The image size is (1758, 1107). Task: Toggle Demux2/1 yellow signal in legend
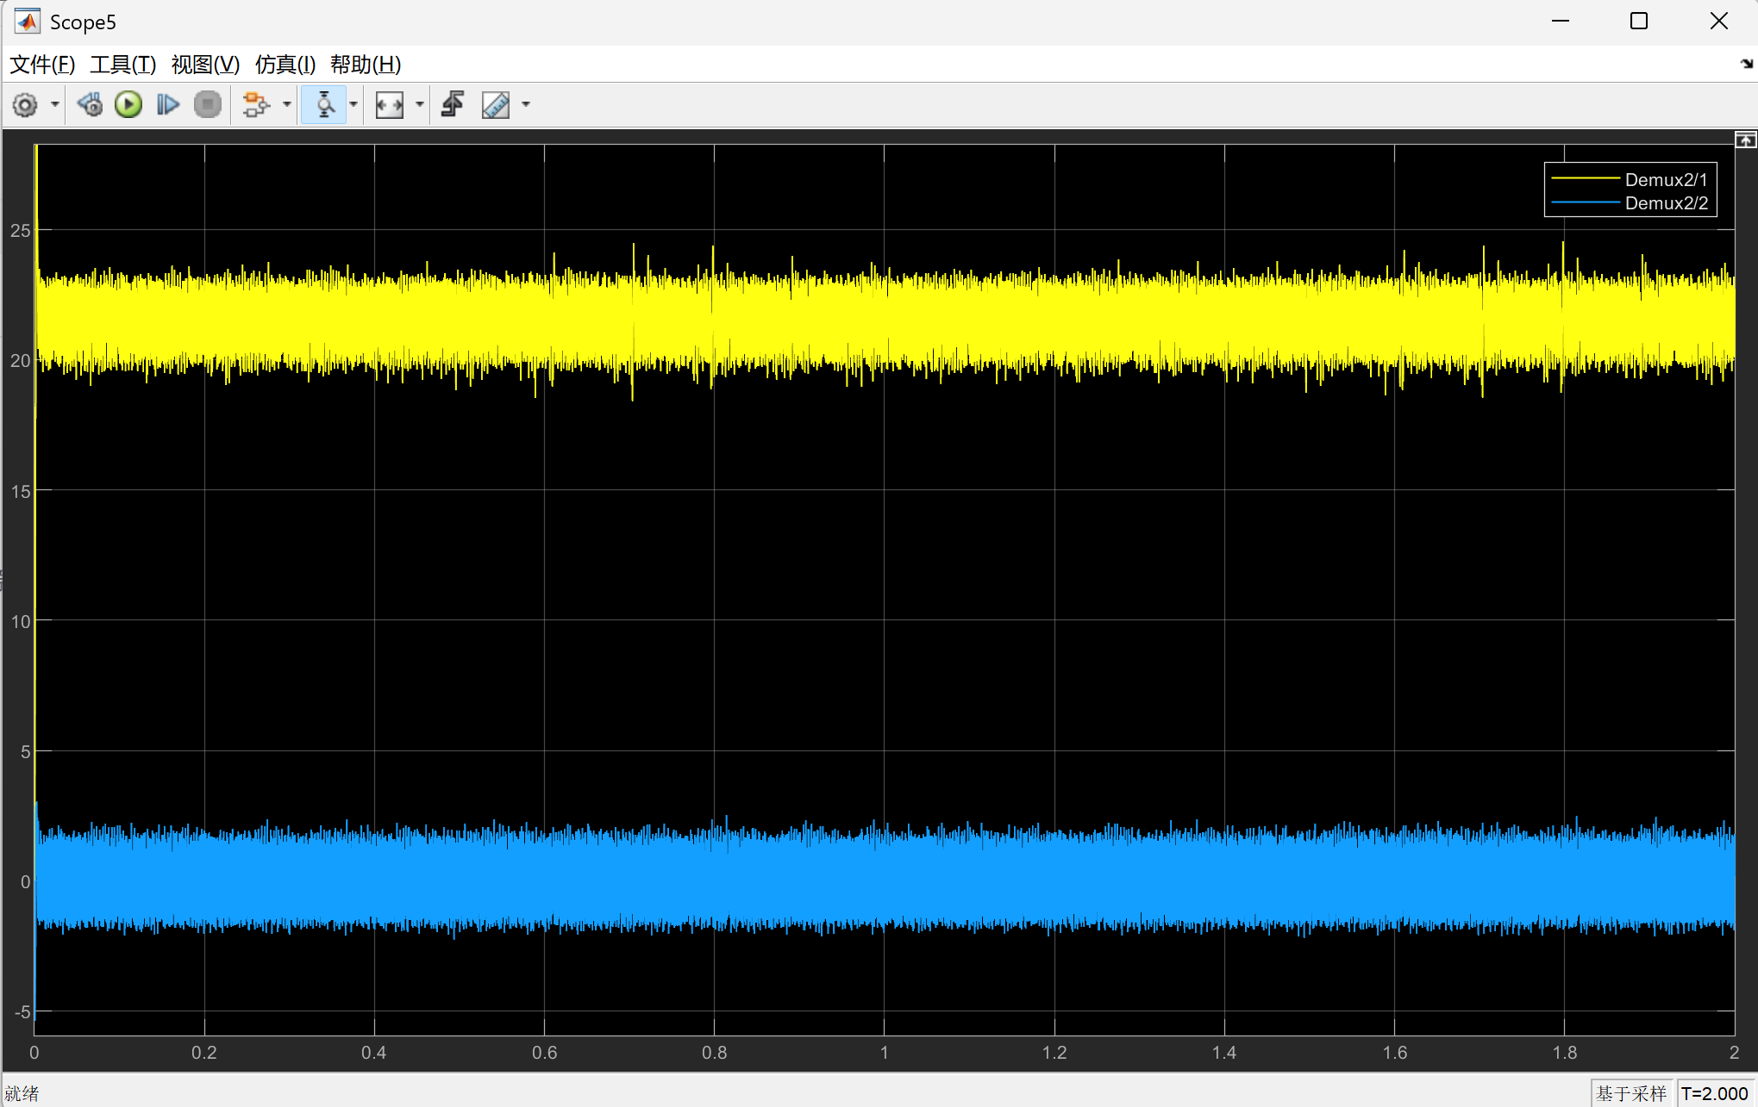pyautogui.click(x=1630, y=179)
